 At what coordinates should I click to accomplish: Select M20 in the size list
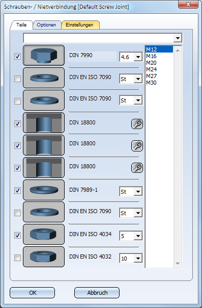(159, 63)
